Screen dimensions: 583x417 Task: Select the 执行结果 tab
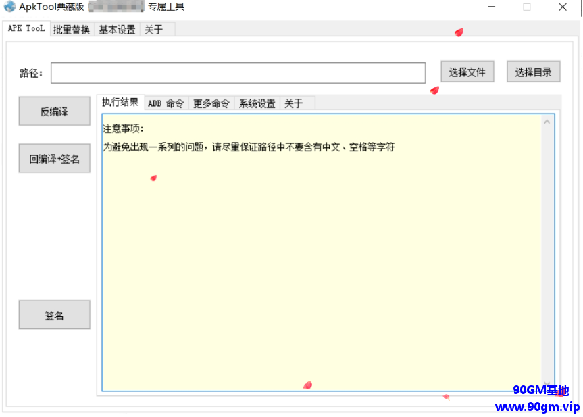[x=120, y=102]
